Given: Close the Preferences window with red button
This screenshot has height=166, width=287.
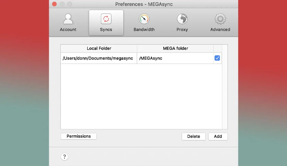Looking at the screenshot, I should (54, 4).
